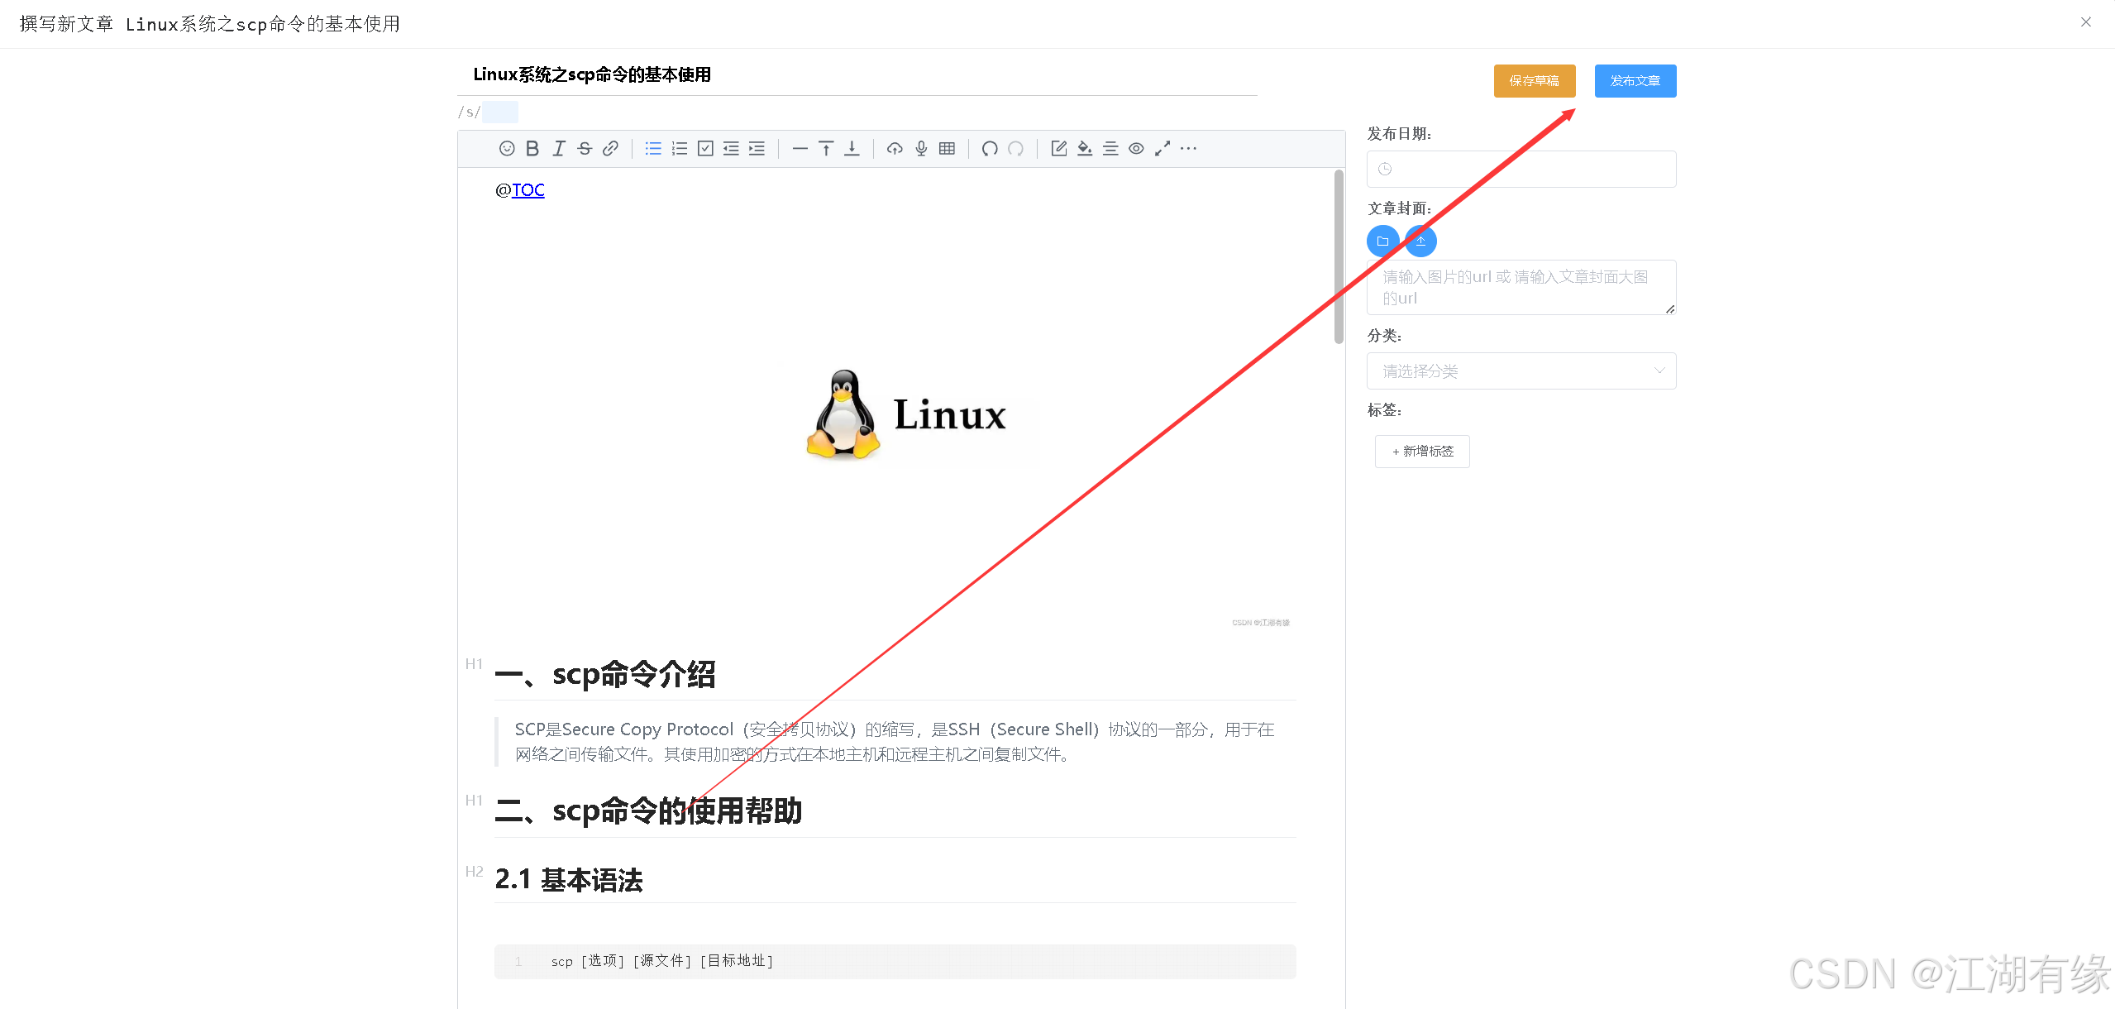Open the category dropdown 请选择分类

point(1521,371)
